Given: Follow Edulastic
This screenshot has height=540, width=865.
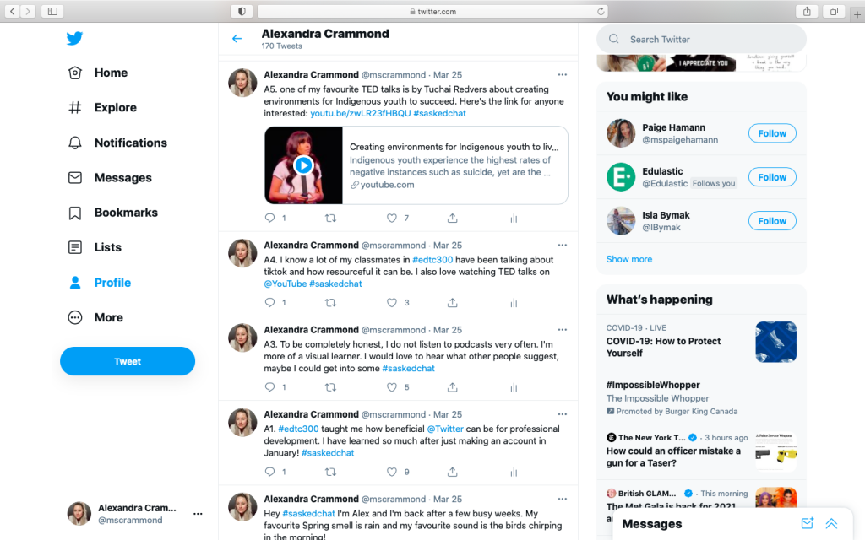Looking at the screenshot, I should click(772, 177).
